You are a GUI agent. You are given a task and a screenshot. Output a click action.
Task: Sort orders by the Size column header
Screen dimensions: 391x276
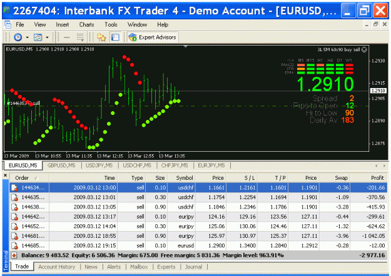click(156, 178)
